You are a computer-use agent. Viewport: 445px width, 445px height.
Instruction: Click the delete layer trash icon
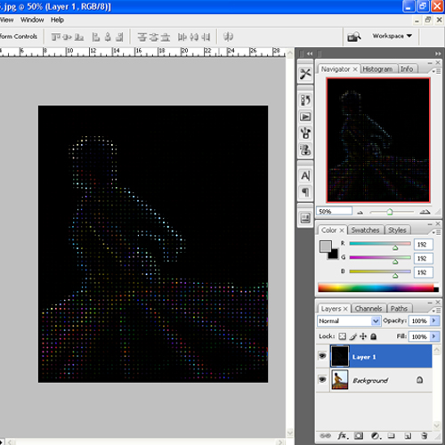(425, 435)
